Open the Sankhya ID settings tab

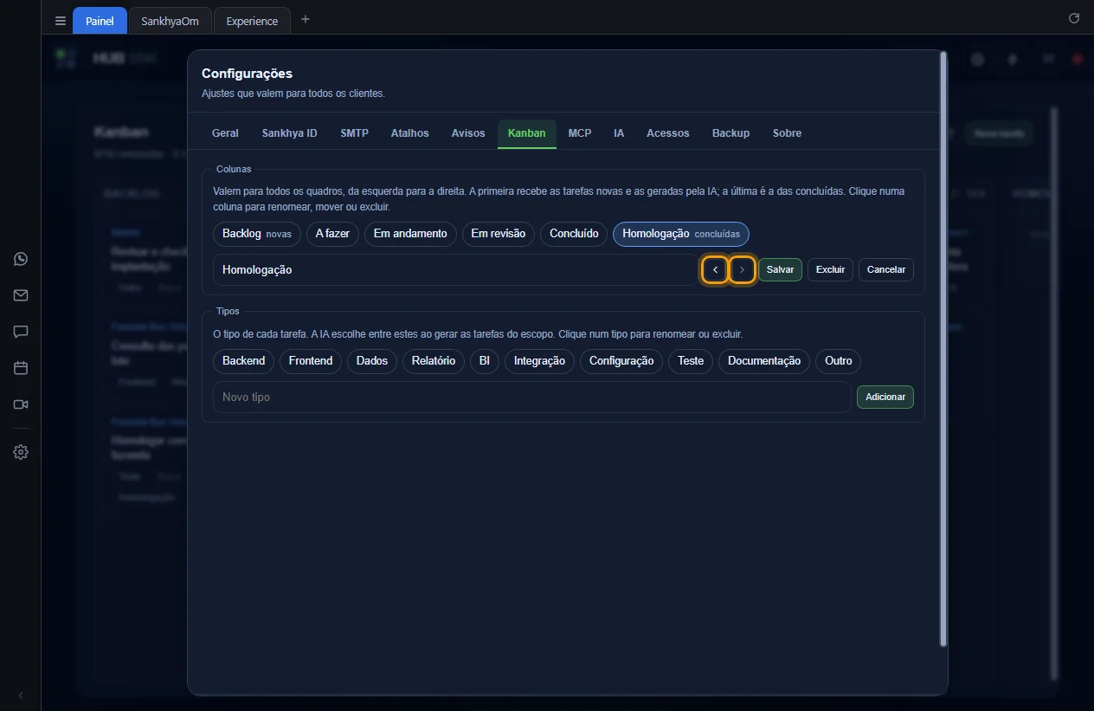(x=289, y=133)
